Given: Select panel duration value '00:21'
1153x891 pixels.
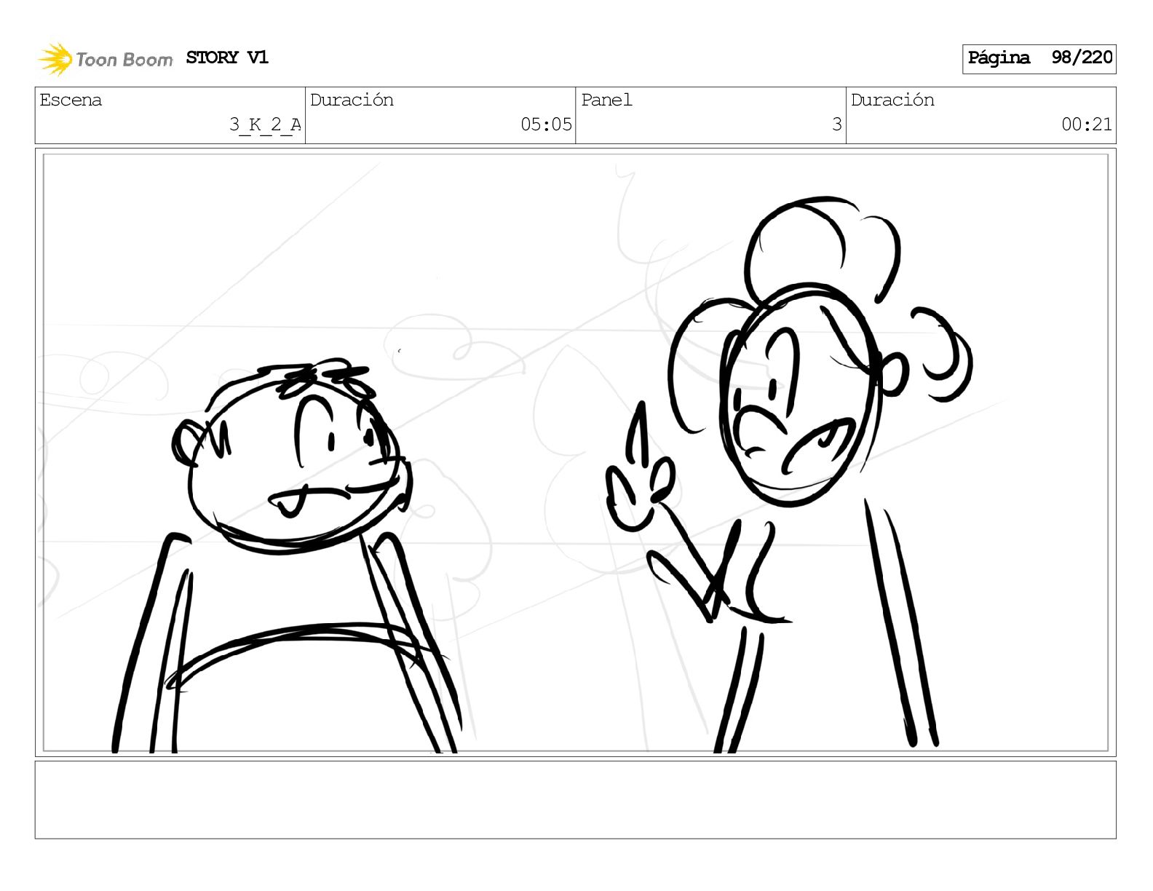Looking at the screenshot, I should click(1087, 124).
